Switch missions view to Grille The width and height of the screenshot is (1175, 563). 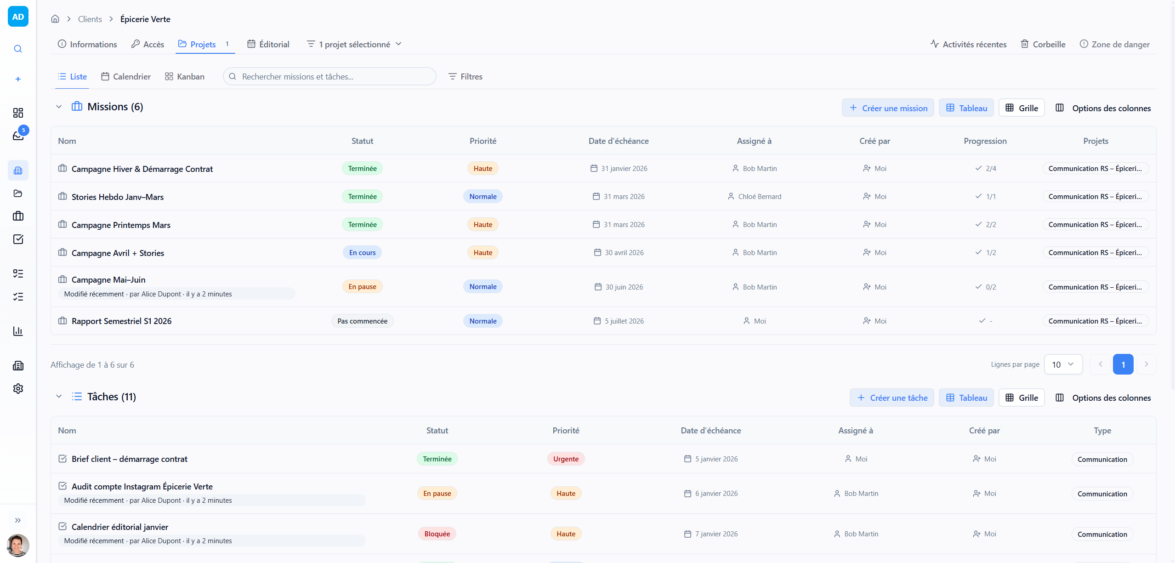(1022, 108)
